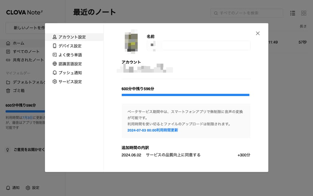Select デバイス設定 settings tab
This screenshot has height=196, width=313.
(x=70, y=46)
